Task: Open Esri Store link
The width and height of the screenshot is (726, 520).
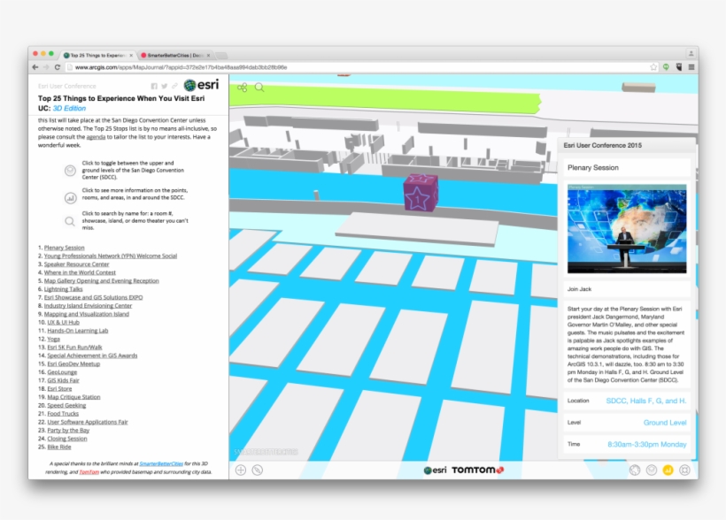Action: (59, 389)
